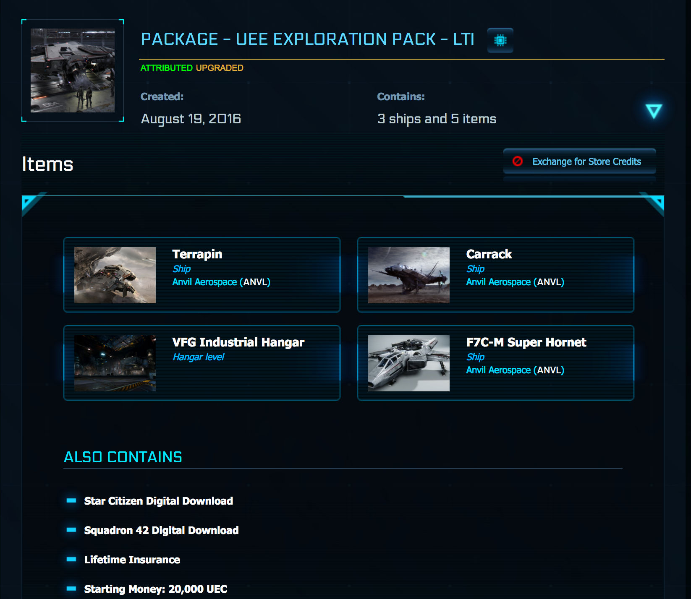
Task: Click the August 19, 2016 created date
Action: 191,119
